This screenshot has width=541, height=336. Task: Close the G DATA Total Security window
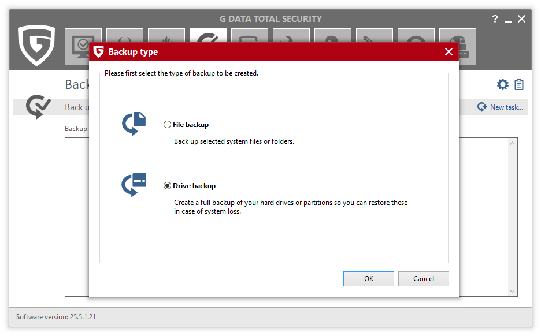coord(522,19)
